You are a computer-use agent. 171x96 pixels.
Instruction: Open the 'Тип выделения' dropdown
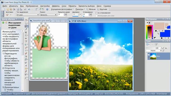coord(28,15)
